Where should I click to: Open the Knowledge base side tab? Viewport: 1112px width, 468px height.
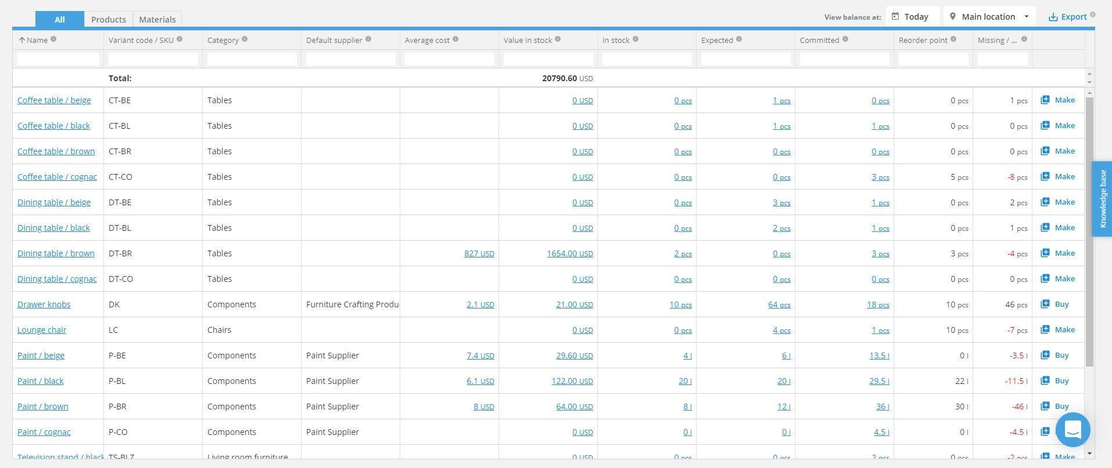1102,199
